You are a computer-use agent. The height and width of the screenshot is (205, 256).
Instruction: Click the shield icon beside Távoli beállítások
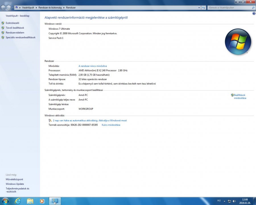click(x=3, y=28)
